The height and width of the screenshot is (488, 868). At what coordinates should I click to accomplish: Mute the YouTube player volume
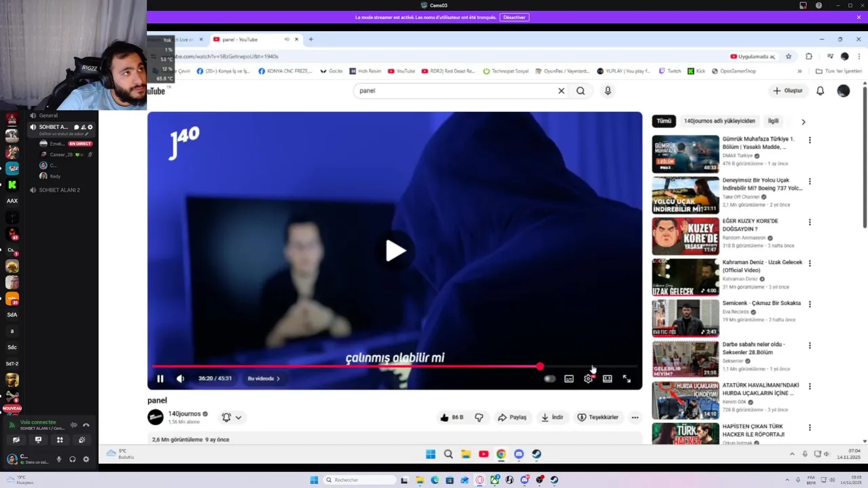tap(180, 379)
